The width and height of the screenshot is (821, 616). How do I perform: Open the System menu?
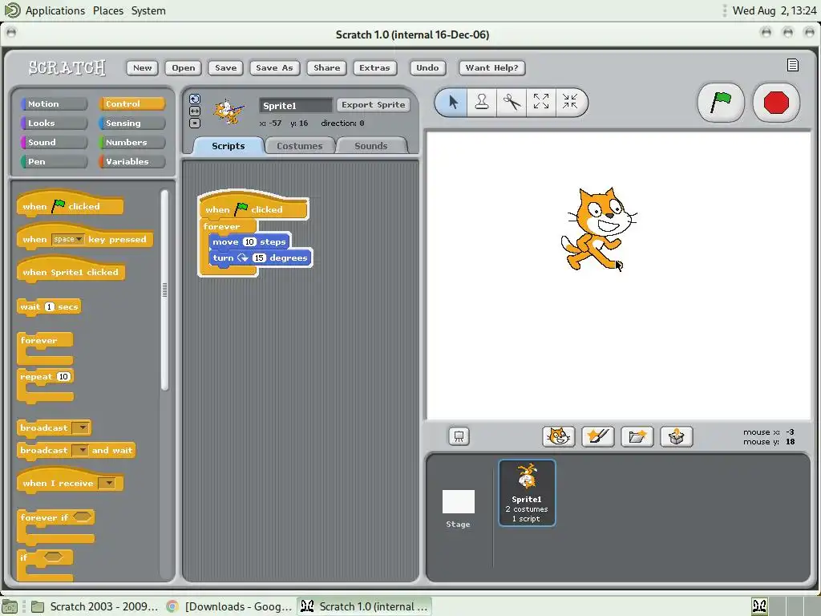tap(148, 10)
